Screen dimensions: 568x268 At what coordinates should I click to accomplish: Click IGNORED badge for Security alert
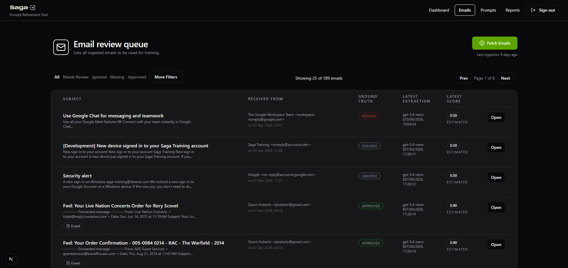(370, 176)
